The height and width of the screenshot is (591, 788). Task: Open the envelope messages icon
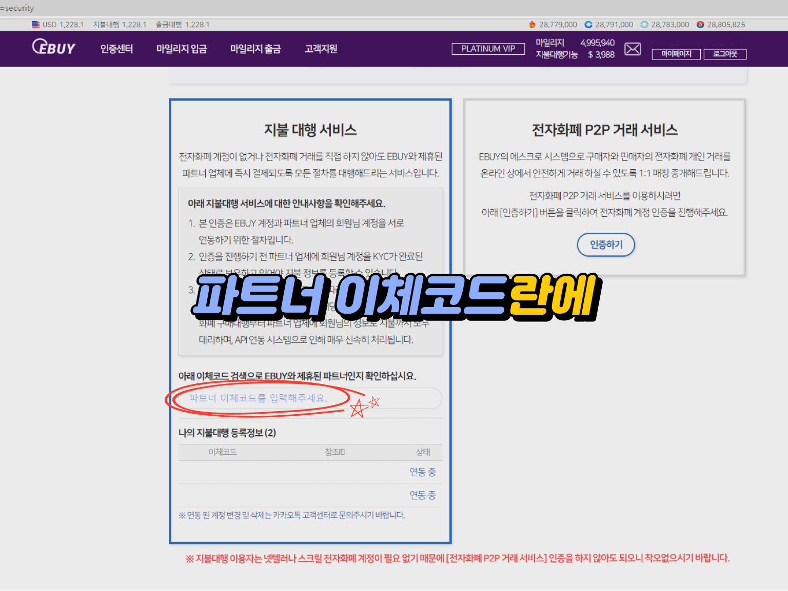click(633, 49)
